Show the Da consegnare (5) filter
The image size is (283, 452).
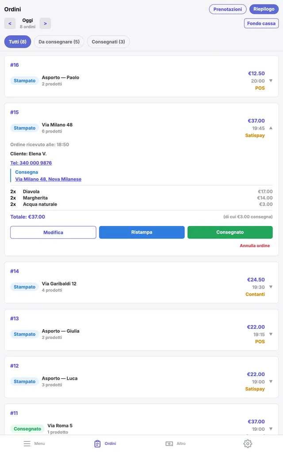59,42
